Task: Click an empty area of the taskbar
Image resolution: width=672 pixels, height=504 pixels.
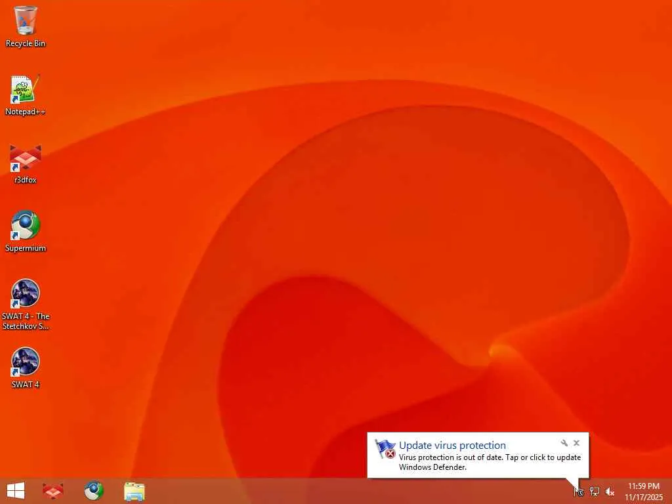Action: click(x=343, y=491)
